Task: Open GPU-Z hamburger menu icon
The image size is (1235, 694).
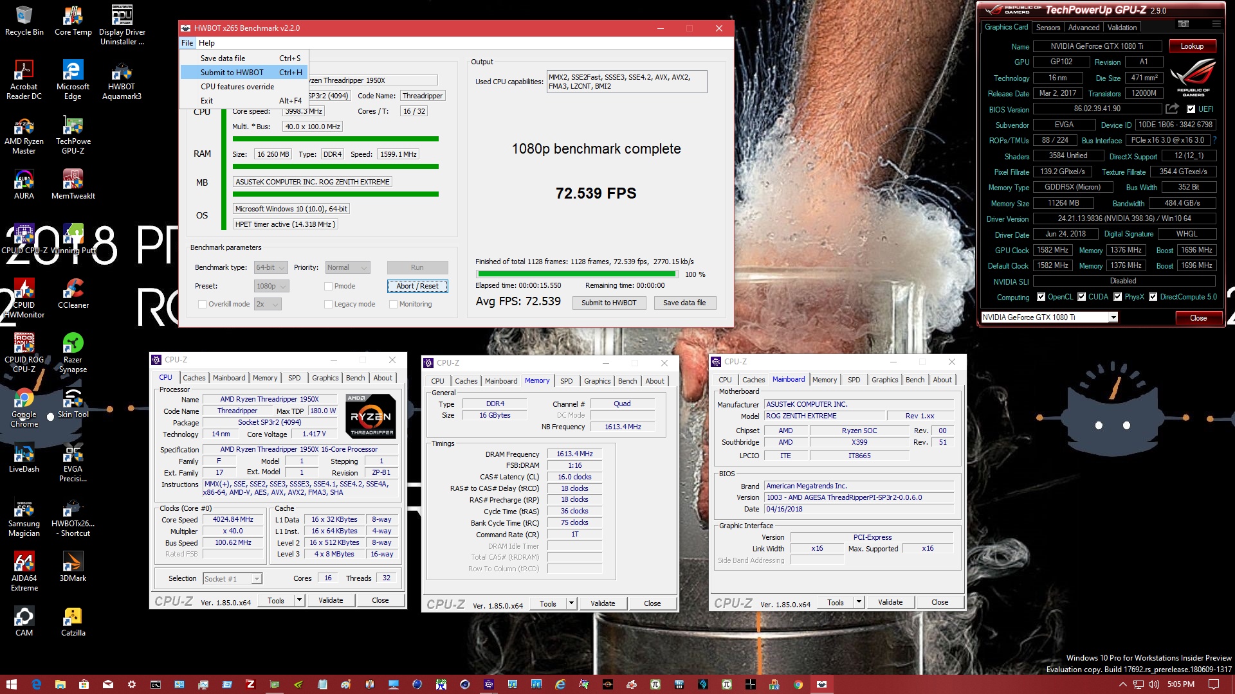Action: (1216, 24)
